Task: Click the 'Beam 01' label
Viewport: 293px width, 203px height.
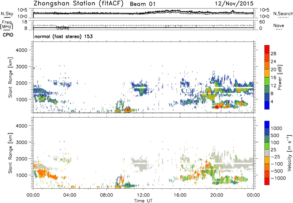Action: [x=142, y=4]
